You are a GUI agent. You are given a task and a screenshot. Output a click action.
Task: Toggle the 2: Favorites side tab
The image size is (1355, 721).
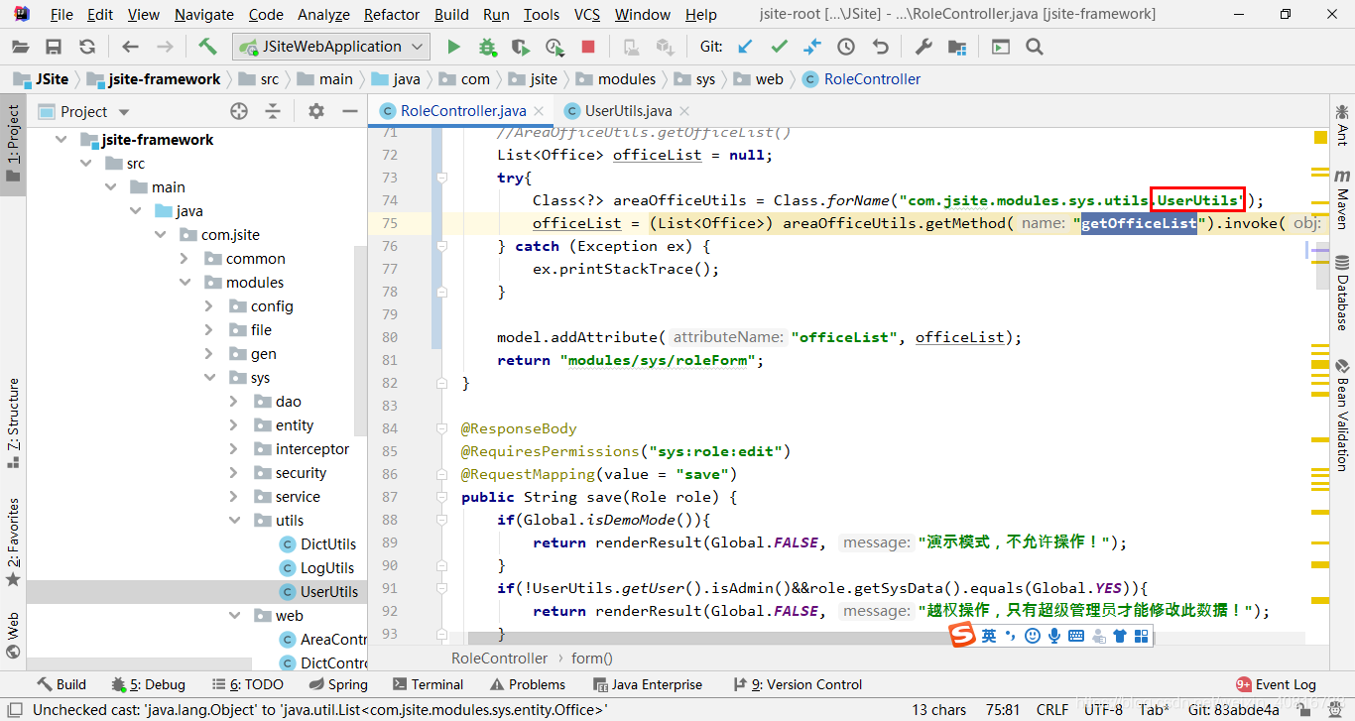pyautogui.click(x=13, y=541)
